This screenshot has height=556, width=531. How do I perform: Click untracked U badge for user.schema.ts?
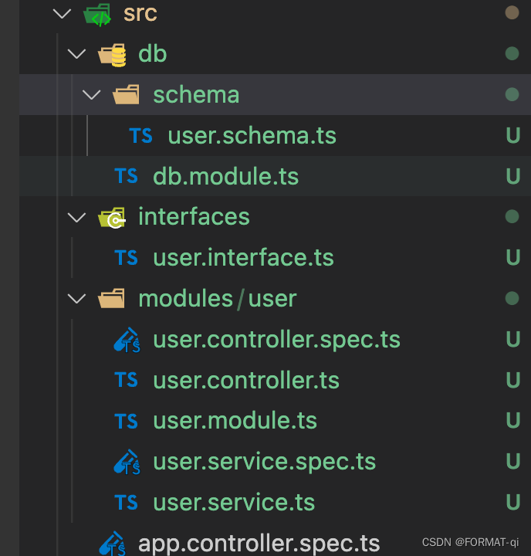(513, 135)
